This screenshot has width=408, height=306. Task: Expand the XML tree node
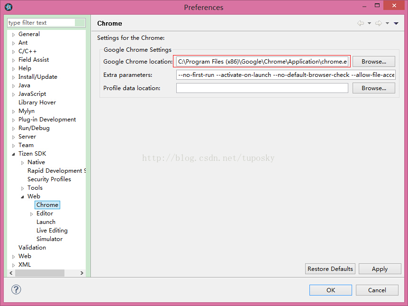(x=14, y=265)
